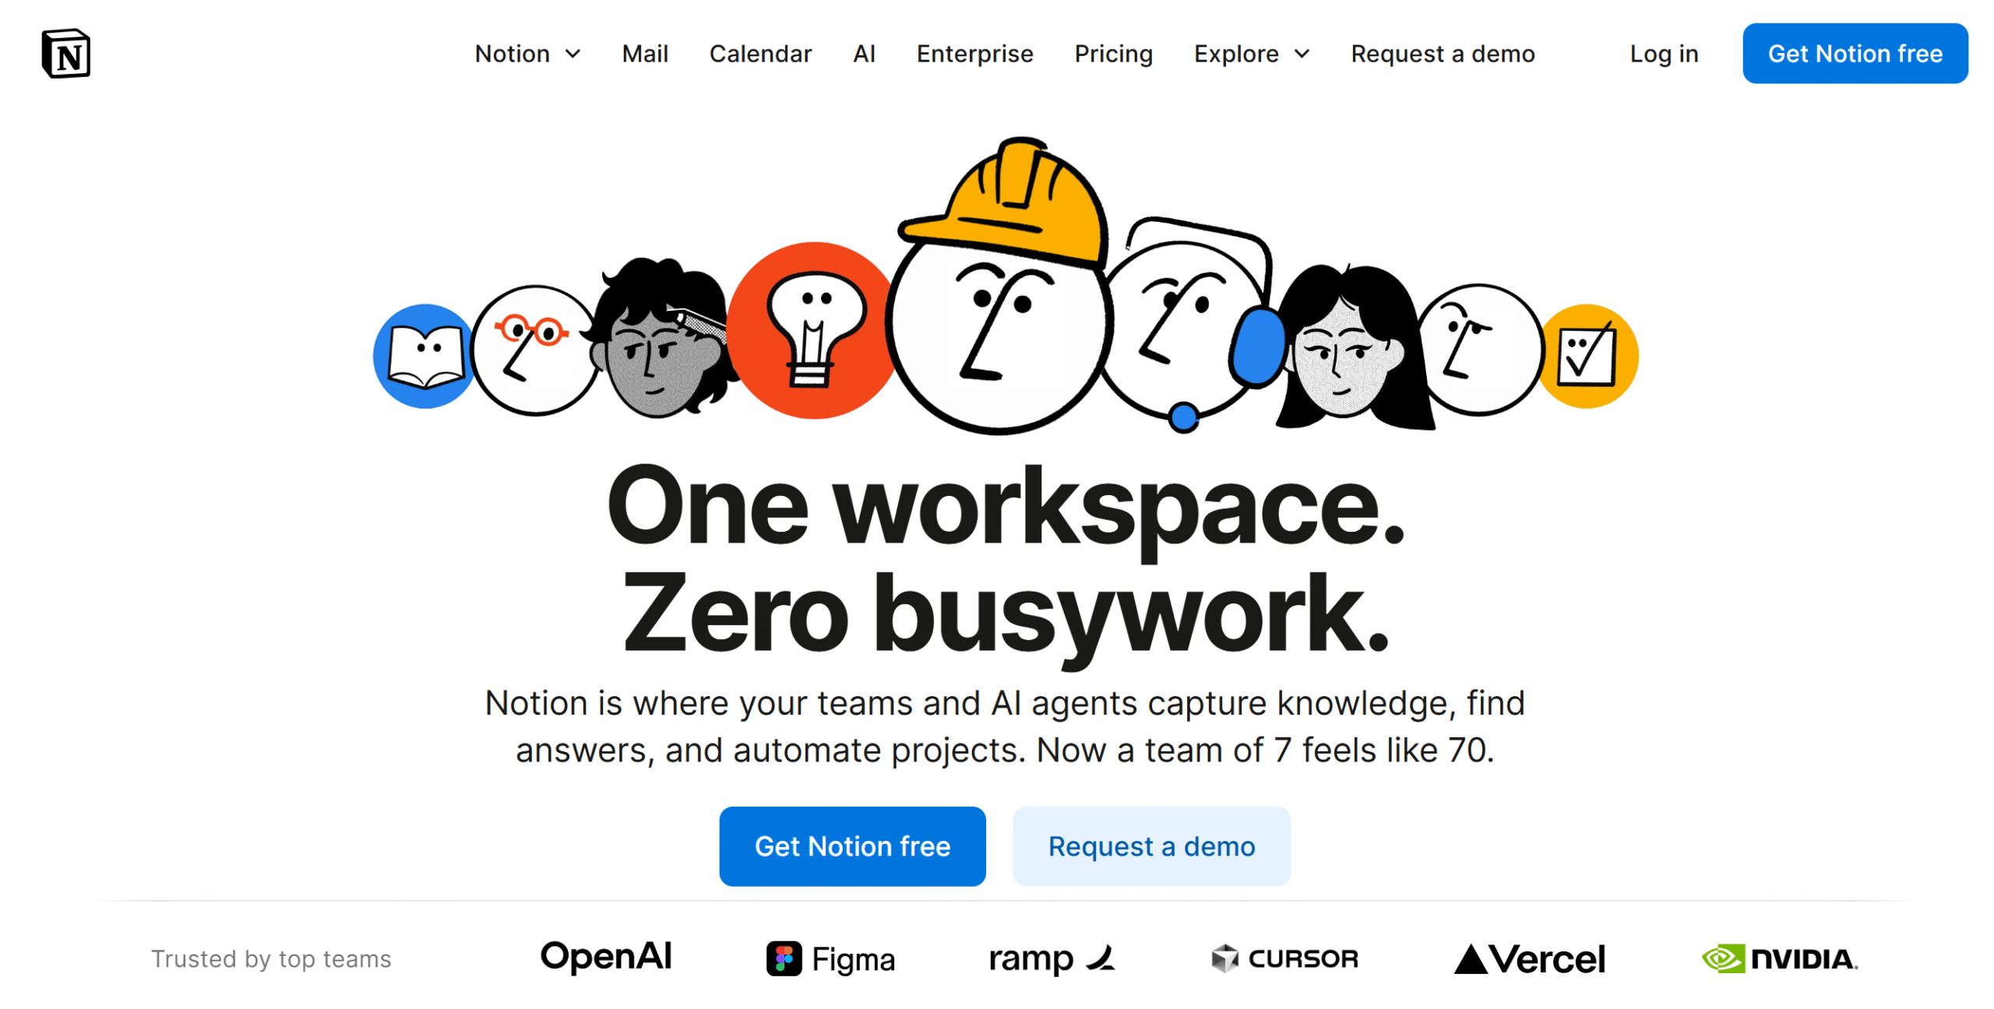The width and height of the screenshot is (1994, 1009).
Task: Click the NVIDIA logo
Action: pos(1779,958)
